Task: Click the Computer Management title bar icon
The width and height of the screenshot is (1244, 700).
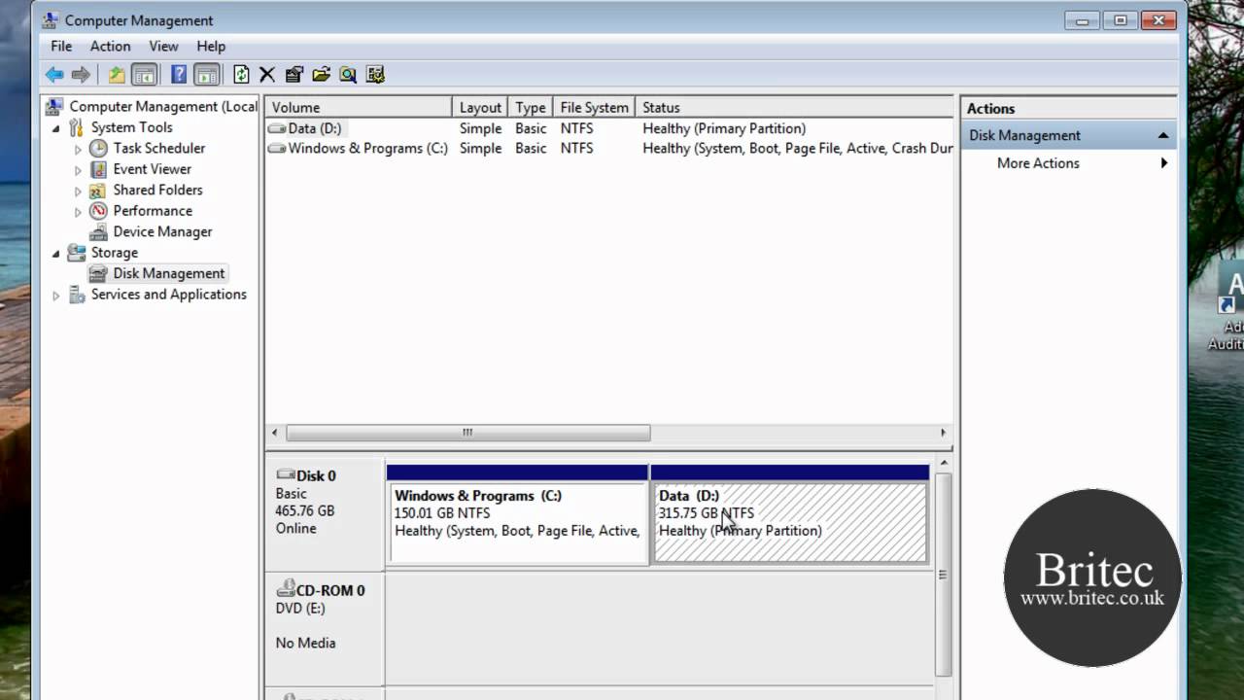Action: pos(50,20)
